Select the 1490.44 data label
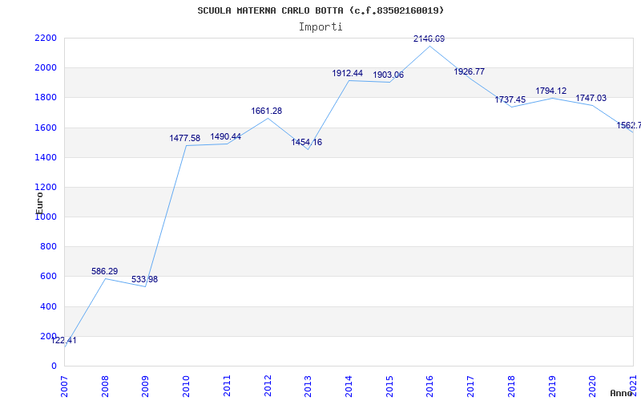 pos(226,136)
